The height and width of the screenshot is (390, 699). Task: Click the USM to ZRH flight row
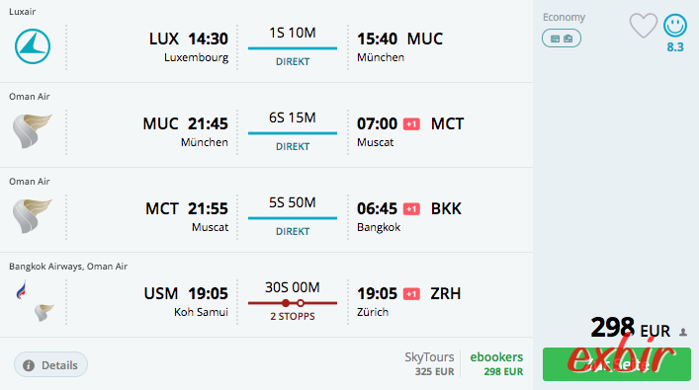point(266,295)
